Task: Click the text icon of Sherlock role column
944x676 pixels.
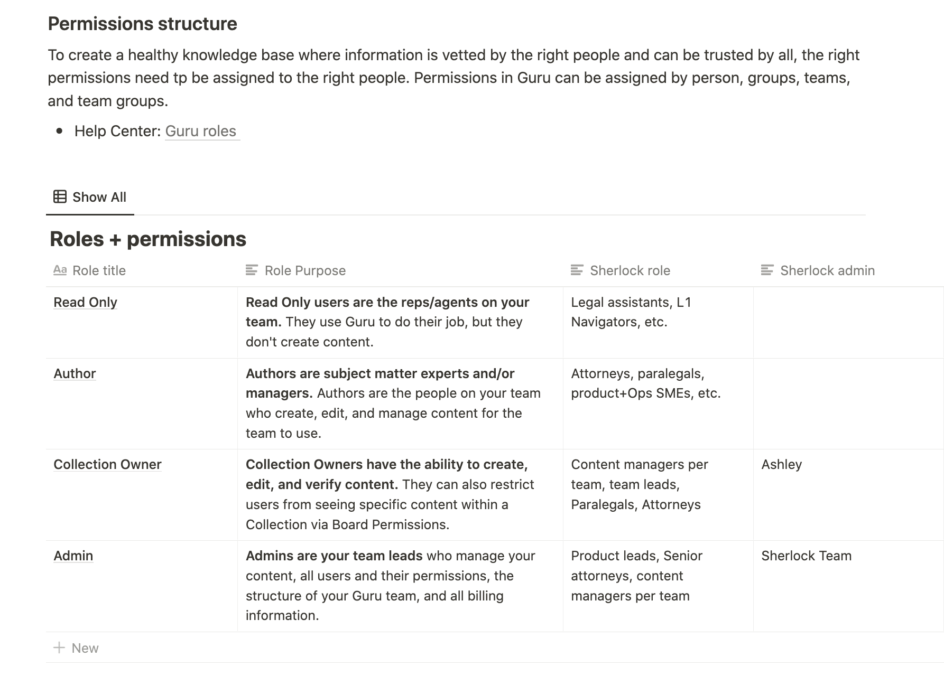Action: 577,270
